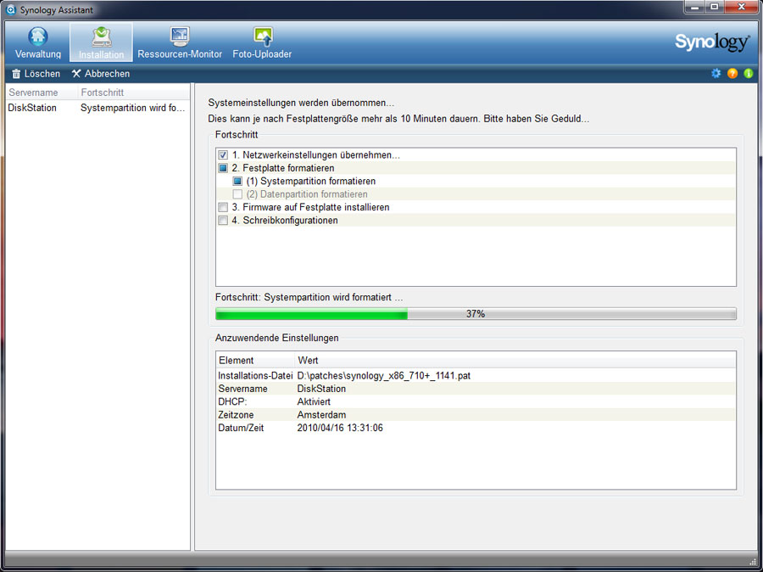763x572 pixels.
Task: Click the window resize grip in the status bar
Action: pos(753,562)
